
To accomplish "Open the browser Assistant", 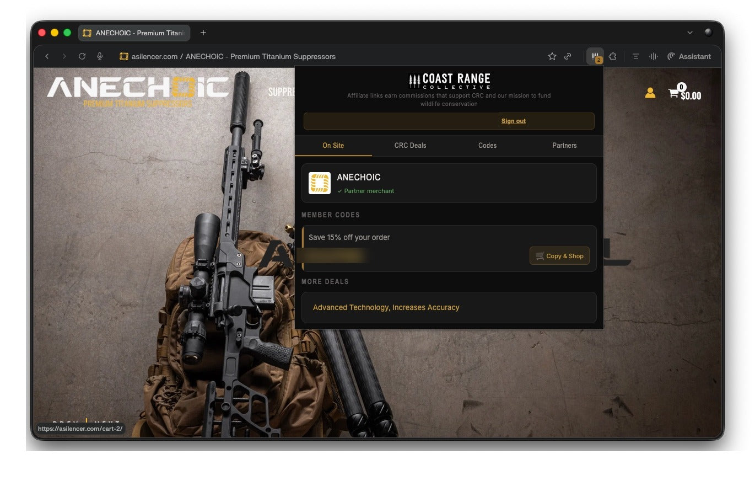I will [689, 56].
